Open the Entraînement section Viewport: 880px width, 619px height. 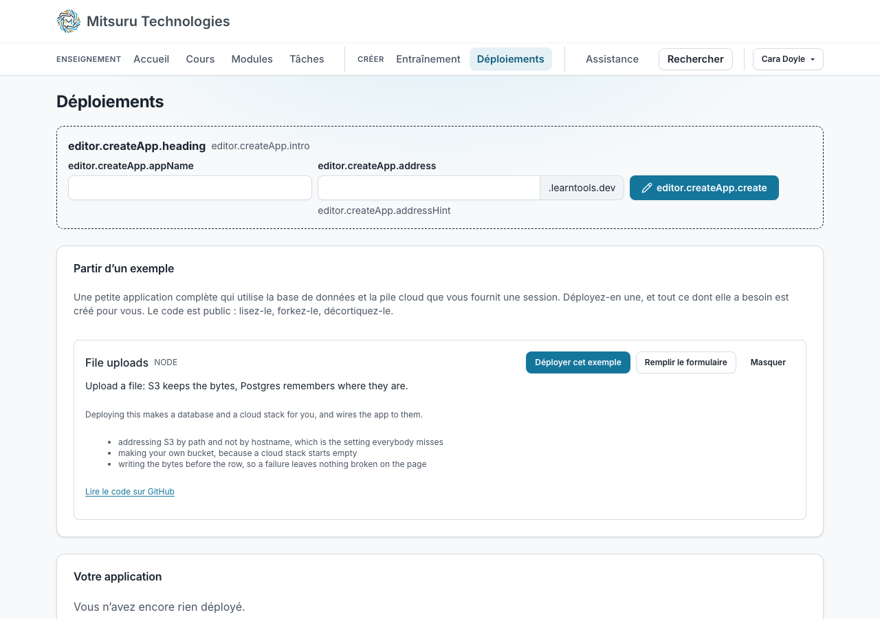click(428, 59)
